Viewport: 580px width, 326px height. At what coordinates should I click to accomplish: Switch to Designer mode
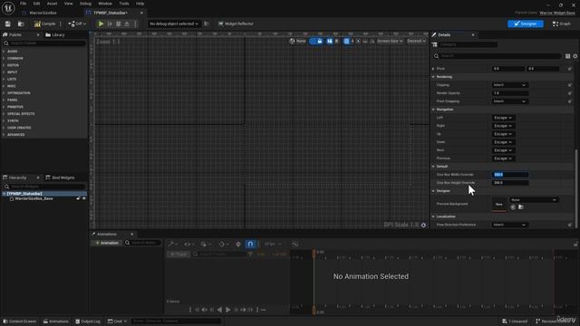(x=526, y=24)
